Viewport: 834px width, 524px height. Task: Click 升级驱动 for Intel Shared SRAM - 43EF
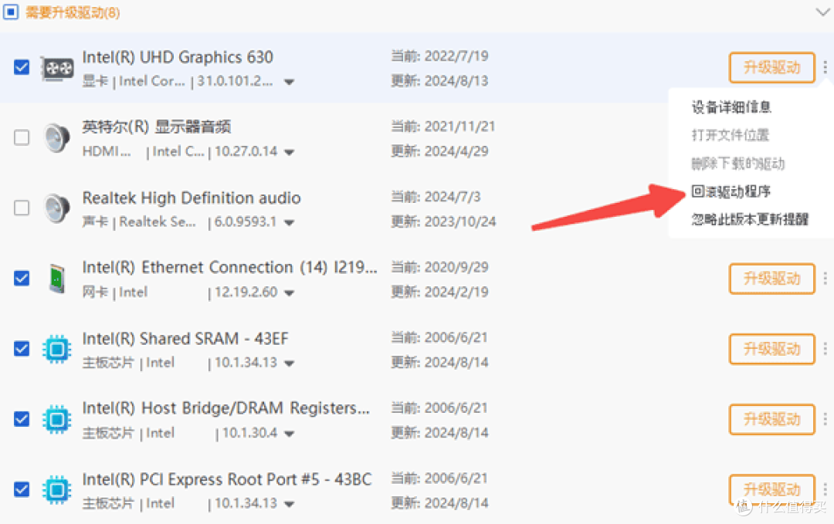pyautogui.click(x=771, y=349)
